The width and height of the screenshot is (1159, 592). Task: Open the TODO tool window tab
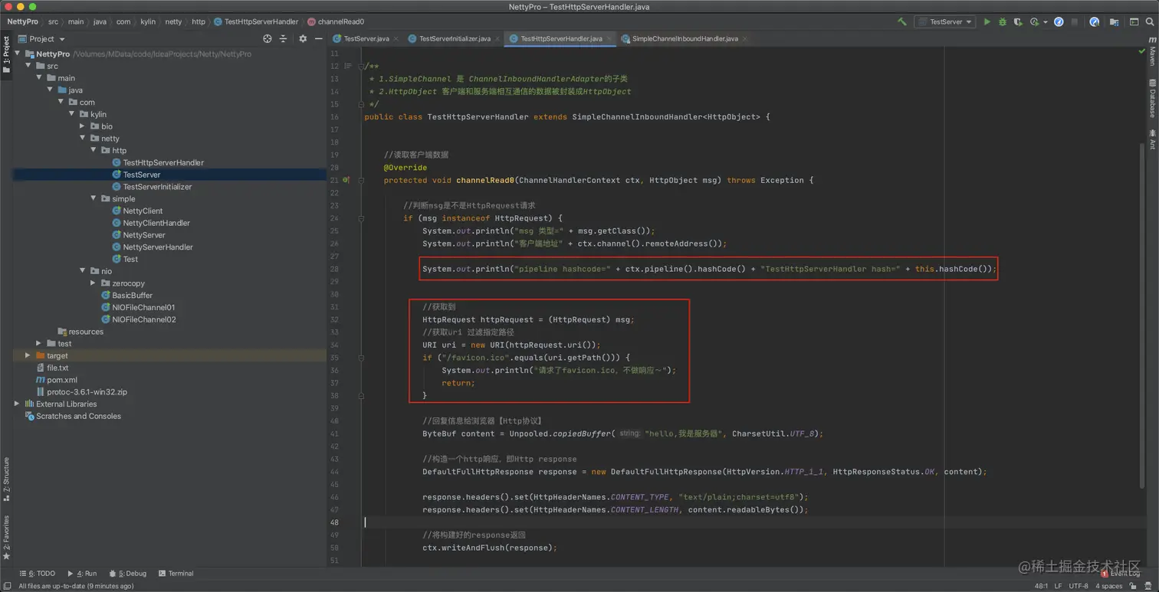pos(38,573)
